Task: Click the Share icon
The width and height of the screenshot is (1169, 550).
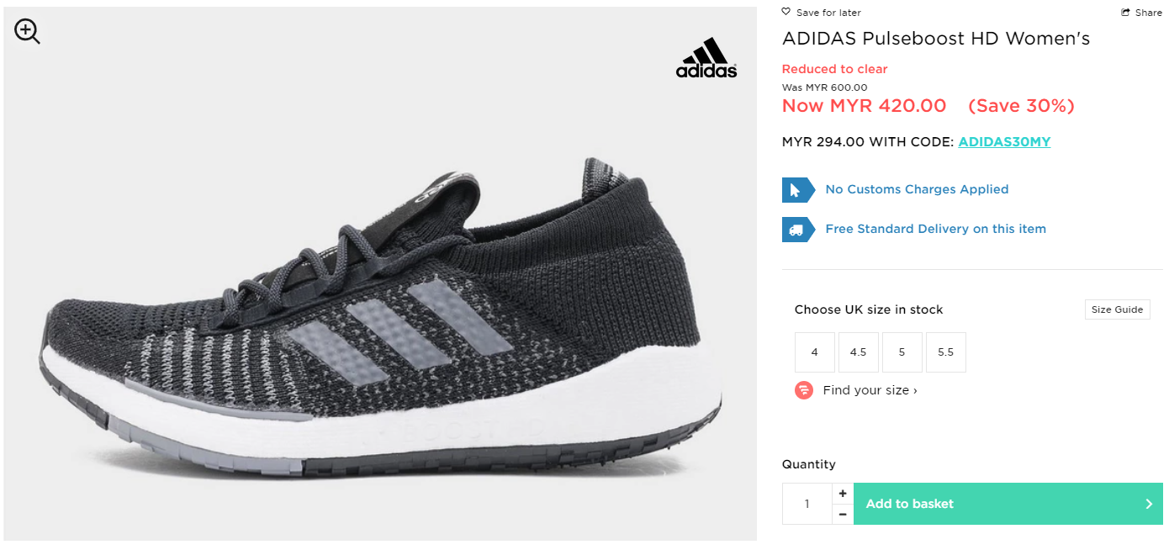Action: [1126, 13]
